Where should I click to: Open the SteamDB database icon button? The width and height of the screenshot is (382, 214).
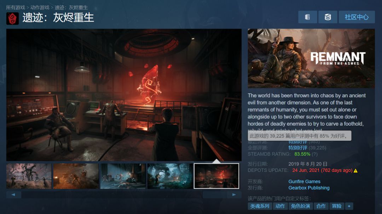point(328,17)
